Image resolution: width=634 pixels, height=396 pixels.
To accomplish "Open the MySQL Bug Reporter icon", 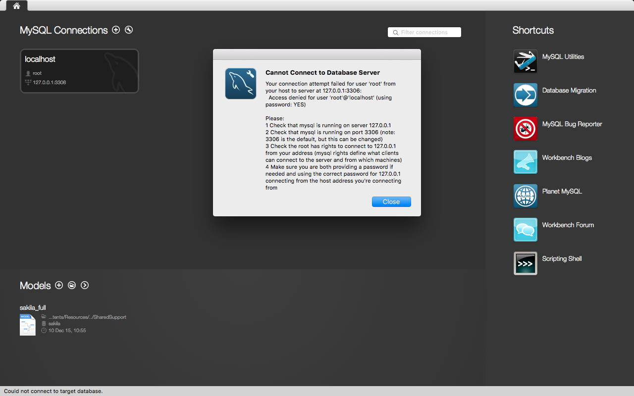I will (x=526, y=129).
